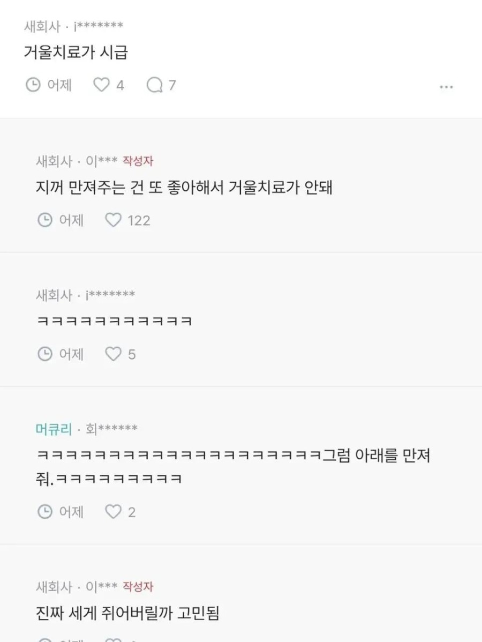The image size is (482, 642).
Task: Open the 머큐리 company link
Action: 54,429
